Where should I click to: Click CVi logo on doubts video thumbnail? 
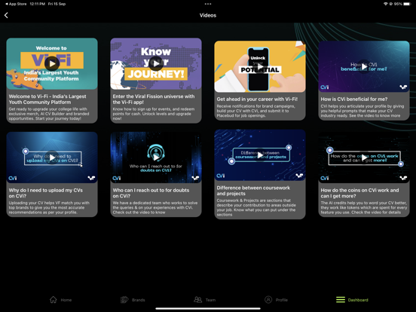(117, 179)
